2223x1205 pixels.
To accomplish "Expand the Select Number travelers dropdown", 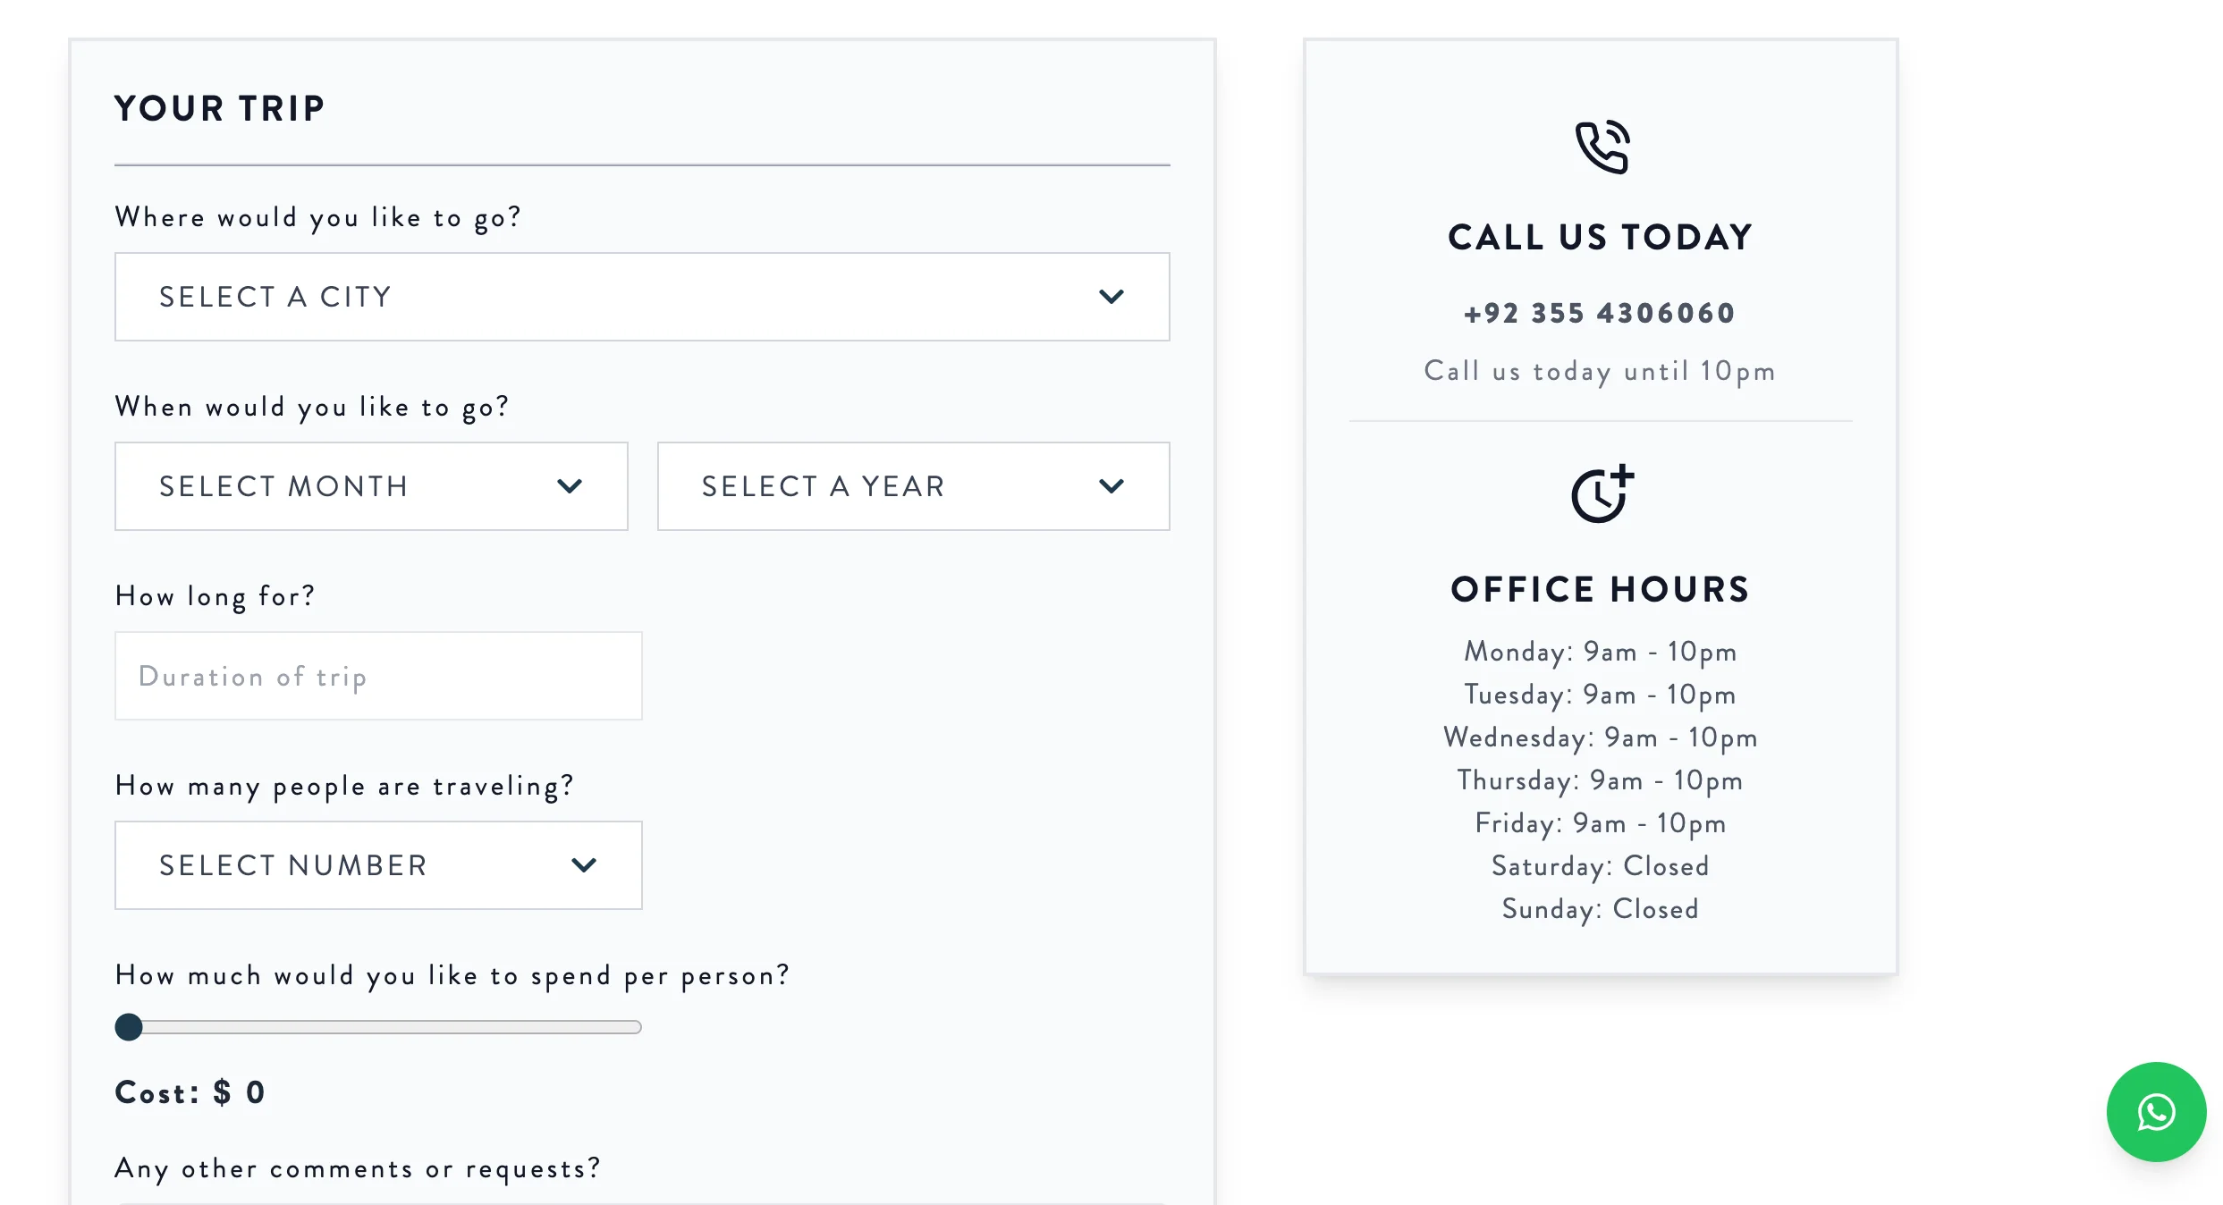I will tap(377, 865).
